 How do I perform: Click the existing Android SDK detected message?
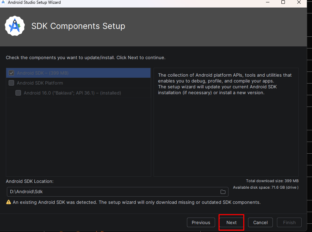pos(136,202)
